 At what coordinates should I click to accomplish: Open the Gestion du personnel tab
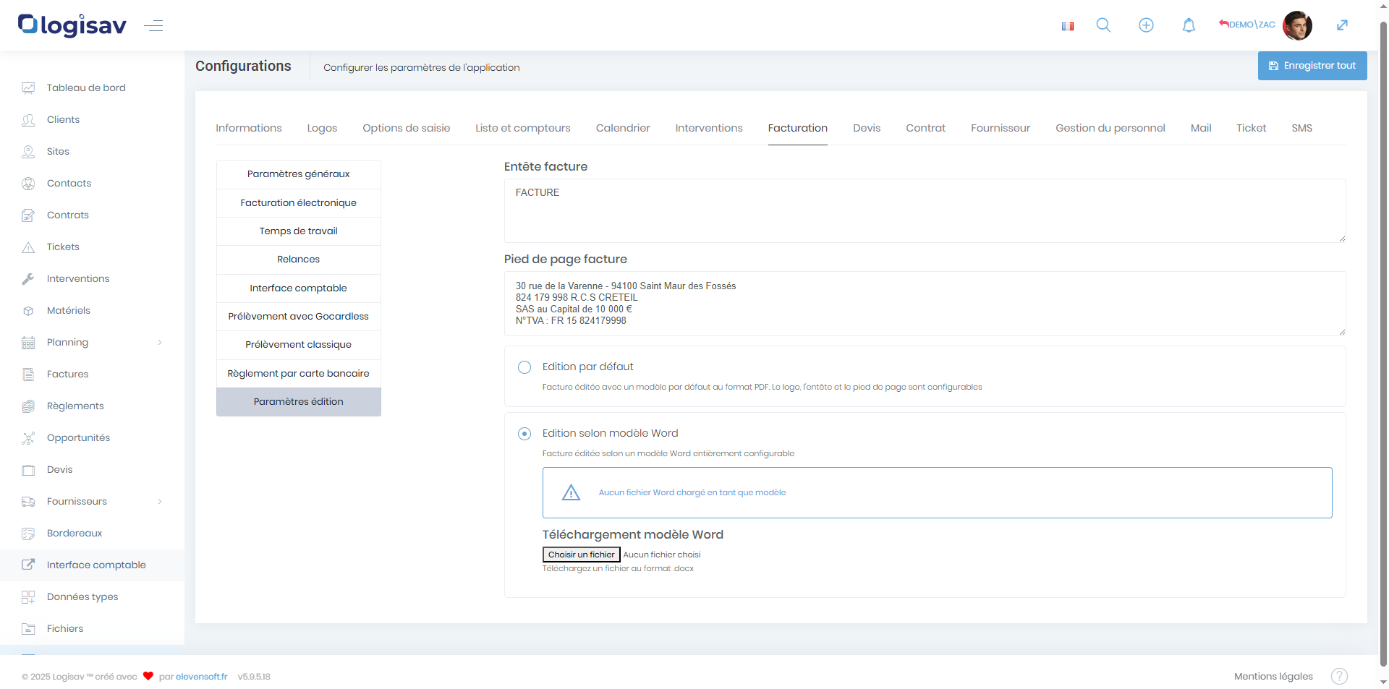(x=1110, y=128)
